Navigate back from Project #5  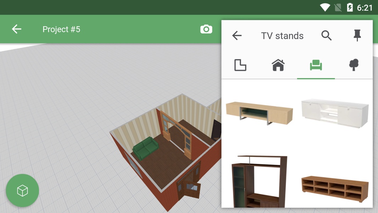click(x=16, y=29)
